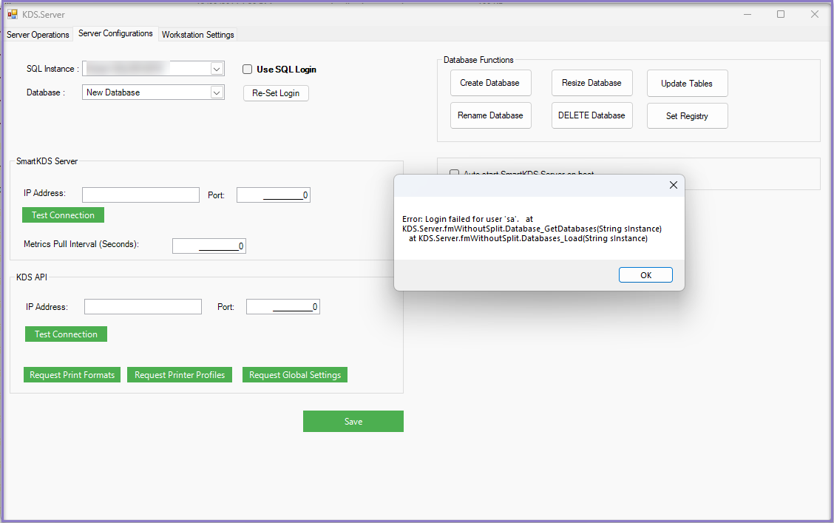Click the DELETE Database button
This screenshot has width=834, height=523.
click(592, 115)
